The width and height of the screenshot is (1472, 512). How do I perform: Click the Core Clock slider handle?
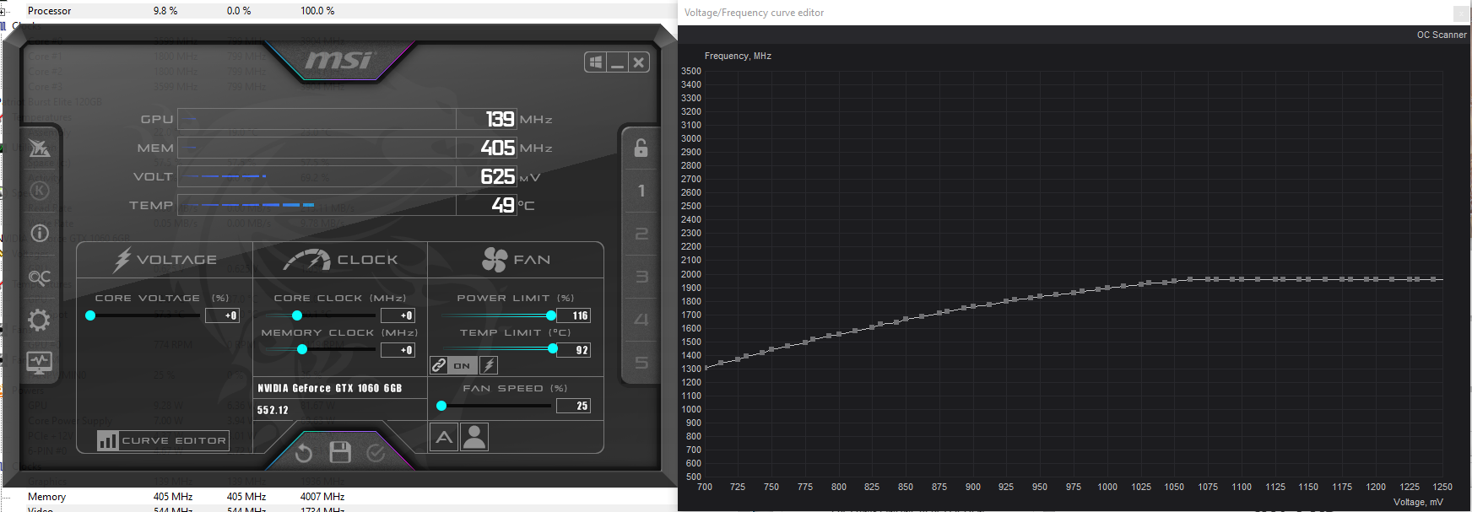tap(297, 315)
